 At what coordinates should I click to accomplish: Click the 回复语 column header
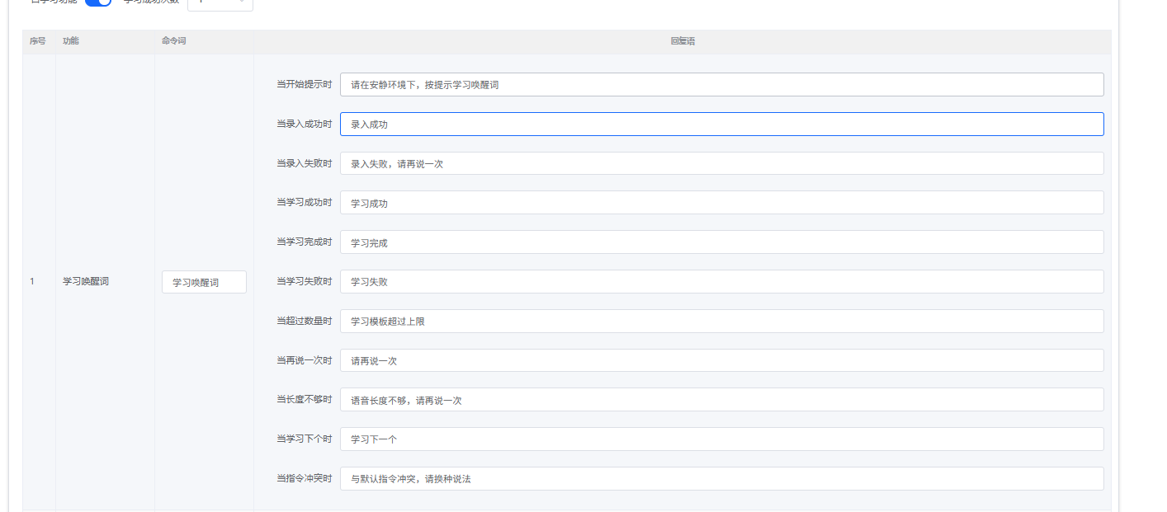pos(683,41)
